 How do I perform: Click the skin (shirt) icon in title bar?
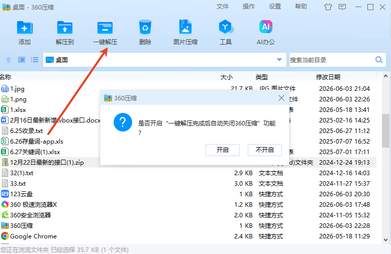[x=328, y=7]
